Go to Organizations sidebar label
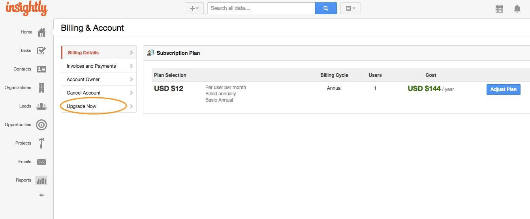Image resolution: width=530 pixels, height=219 pixels. (x=18, y=88)
